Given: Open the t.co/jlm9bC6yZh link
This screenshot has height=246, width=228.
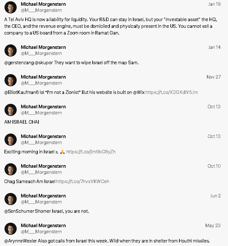Looking at the screenshot, I should click(91, 152).
